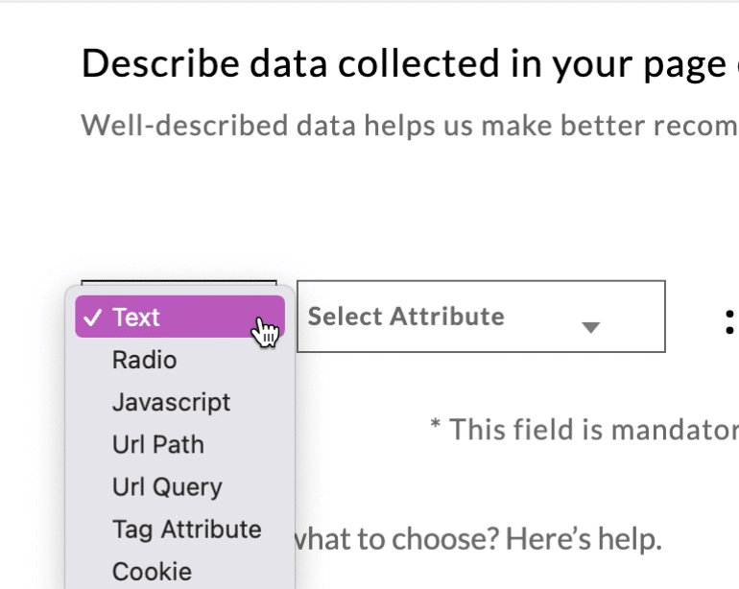Screen dimensions: 739x589
Task: Pick Javascript from the dropdown list
Action: [x=171, y=403]
